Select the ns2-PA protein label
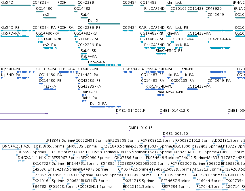The width and height of the screenshot is (245, 191). pos(50,86)
